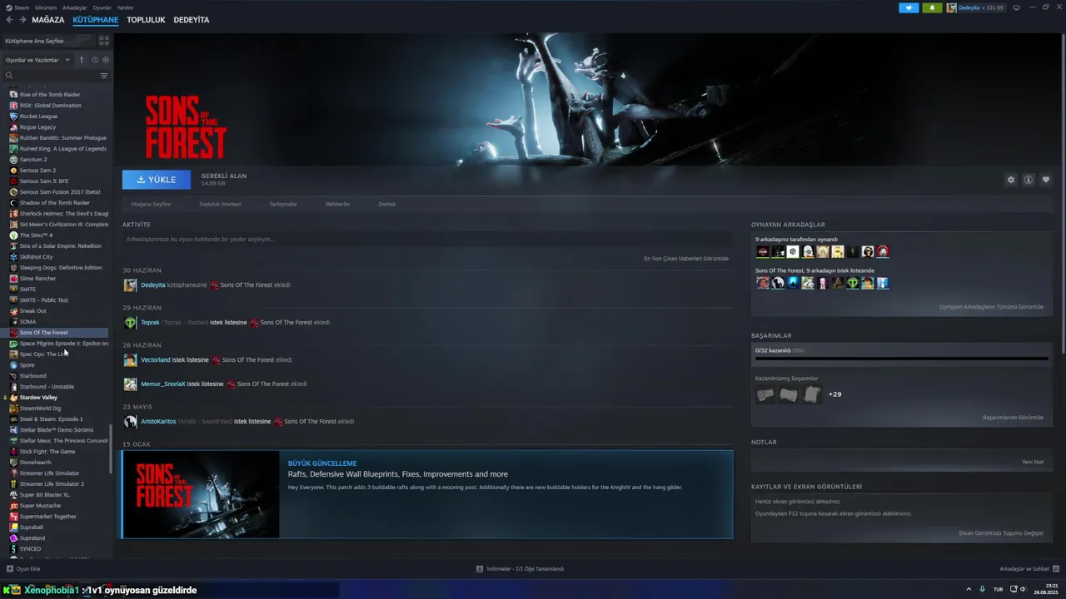The height and width of the screenshot is (599, 1066).
Task: Open Rehberler game tab
Action: pyautogui.click(x=337, y=204)
